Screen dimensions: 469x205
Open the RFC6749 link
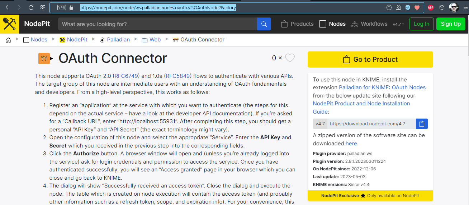[127, 76]
